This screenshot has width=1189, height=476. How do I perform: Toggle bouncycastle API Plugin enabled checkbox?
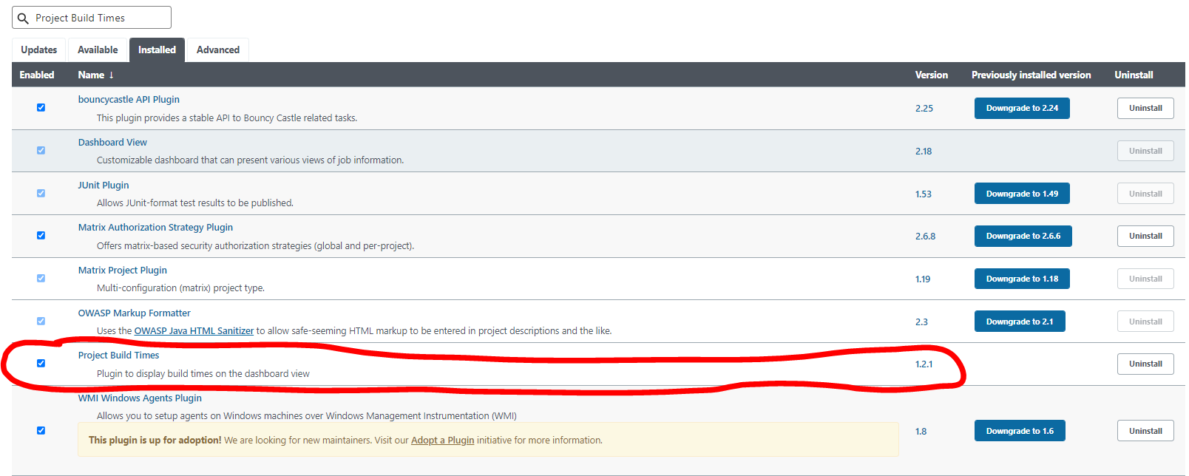(41, 107)
